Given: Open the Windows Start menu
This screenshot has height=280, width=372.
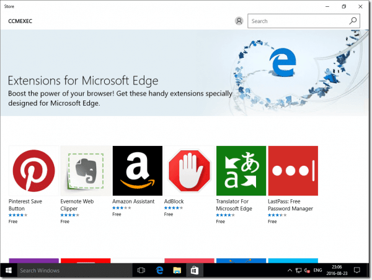Looking at the screenshot, I should (9, 270).
